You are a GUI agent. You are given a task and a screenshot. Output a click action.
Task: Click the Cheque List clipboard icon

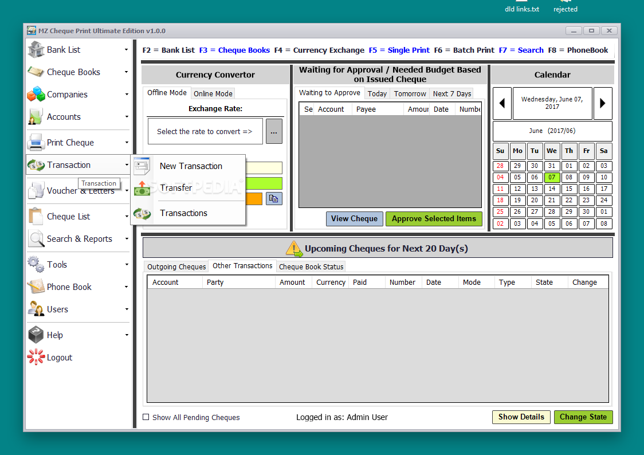click(x=36, y=216)
